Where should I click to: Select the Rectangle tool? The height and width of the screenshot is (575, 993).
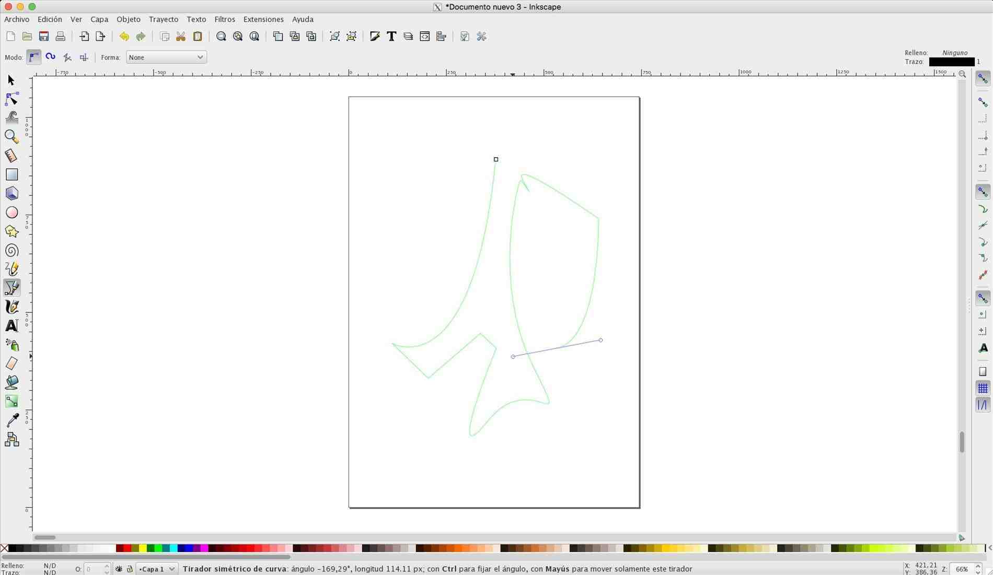[x=11, y=174]
